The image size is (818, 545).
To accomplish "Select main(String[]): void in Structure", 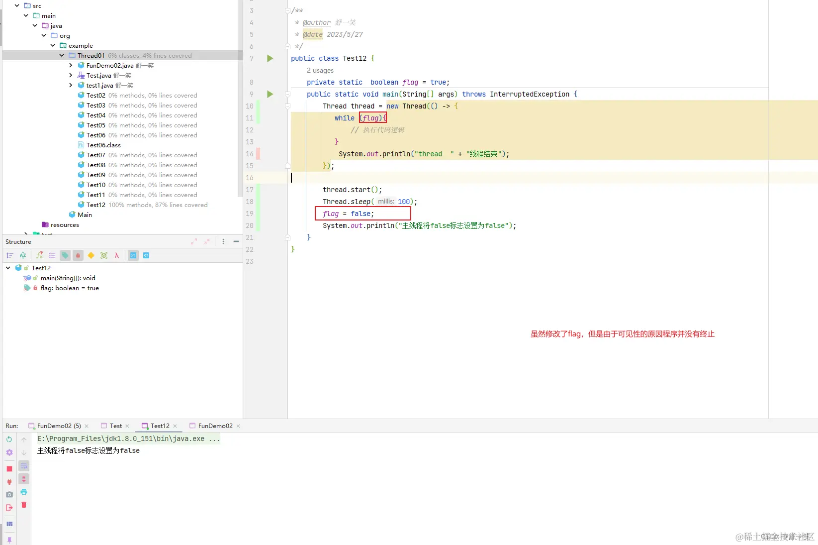I will coord(68,278).
